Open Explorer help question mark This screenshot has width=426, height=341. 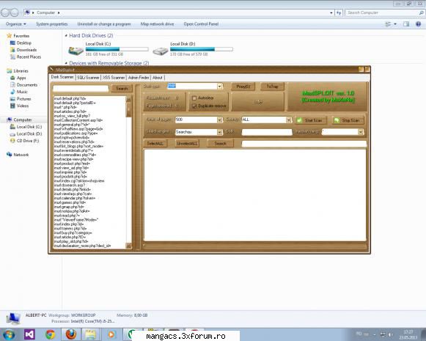[x=419, y=24]
